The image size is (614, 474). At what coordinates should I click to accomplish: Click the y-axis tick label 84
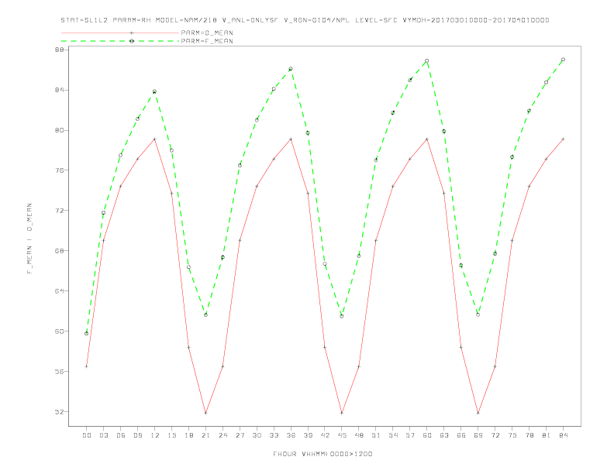click(60, 90)
